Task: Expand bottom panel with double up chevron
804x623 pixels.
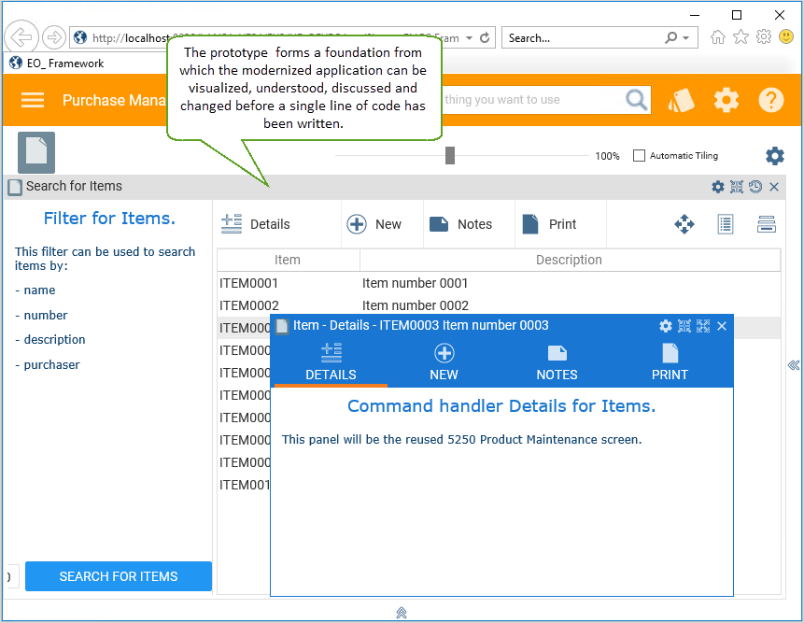Action: [402, 612]
